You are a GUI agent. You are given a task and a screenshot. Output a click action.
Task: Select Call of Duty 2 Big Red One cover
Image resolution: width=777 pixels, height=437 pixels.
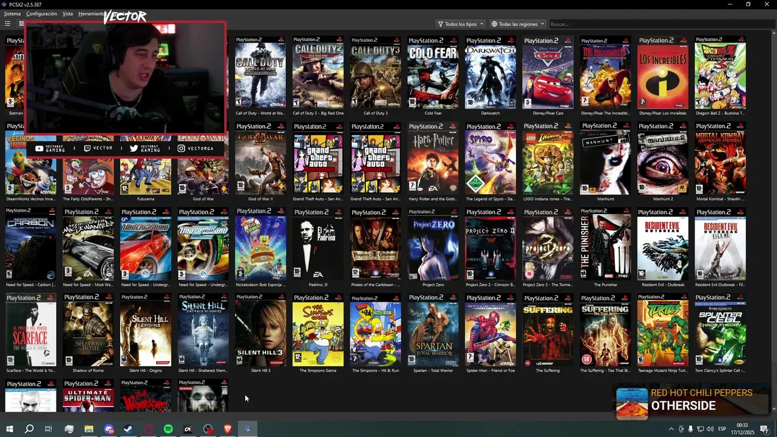[318, 73]
